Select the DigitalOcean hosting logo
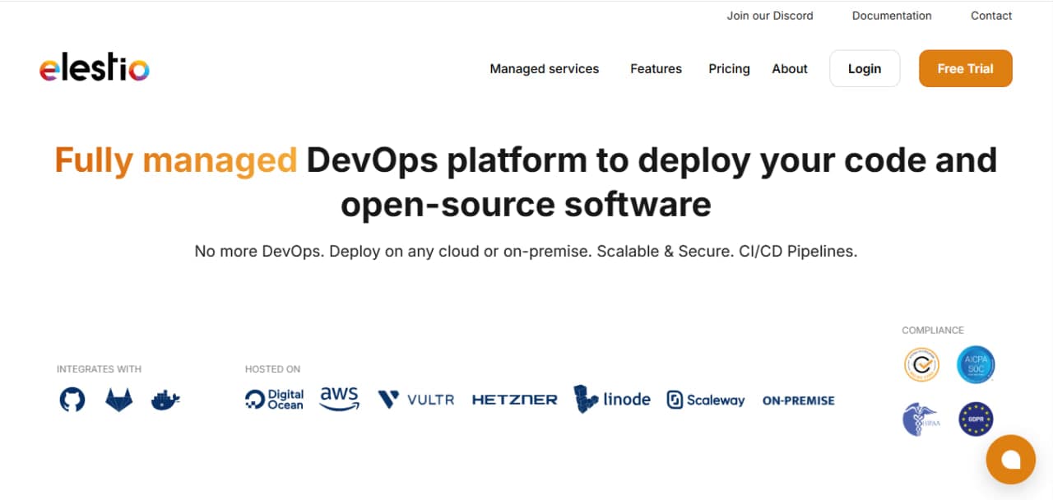This screenshot has width=1053, height=500. tap(275, 400)
